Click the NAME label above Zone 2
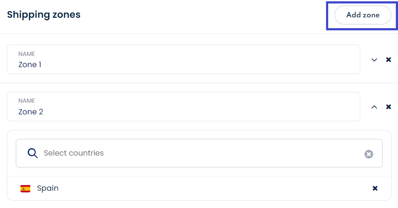 [26, 101]
